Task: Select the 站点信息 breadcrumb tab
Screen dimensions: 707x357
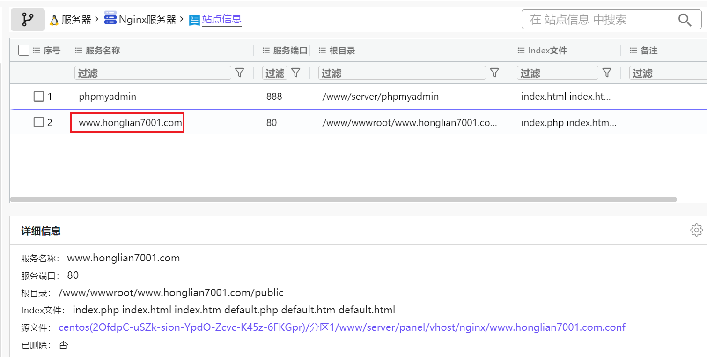Action: pyautogui.click(x=221, y=20)
